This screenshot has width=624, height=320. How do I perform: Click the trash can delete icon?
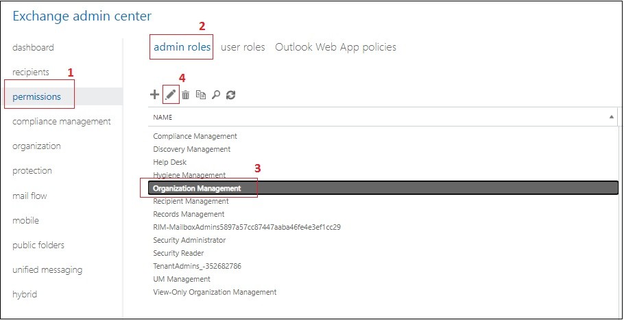[186, 95]
